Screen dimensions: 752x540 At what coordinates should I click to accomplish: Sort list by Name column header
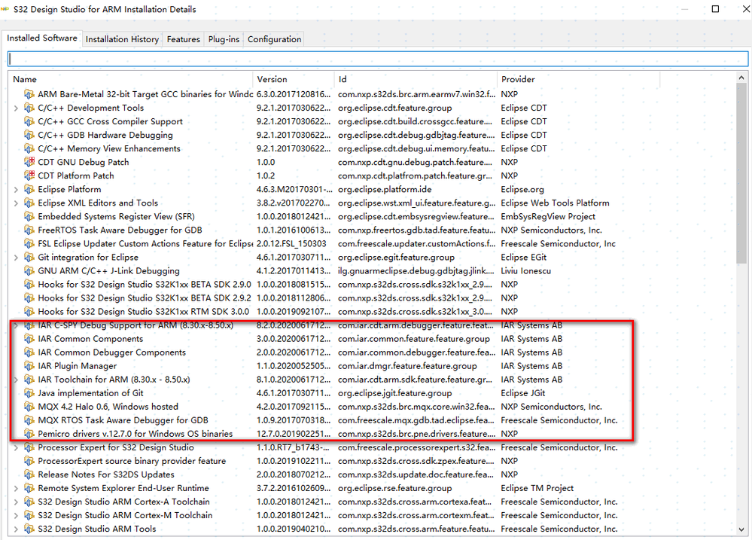(x=130, y=79)
